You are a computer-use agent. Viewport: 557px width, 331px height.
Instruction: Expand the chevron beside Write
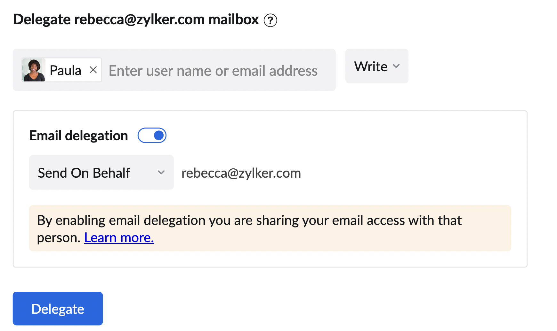396,66
